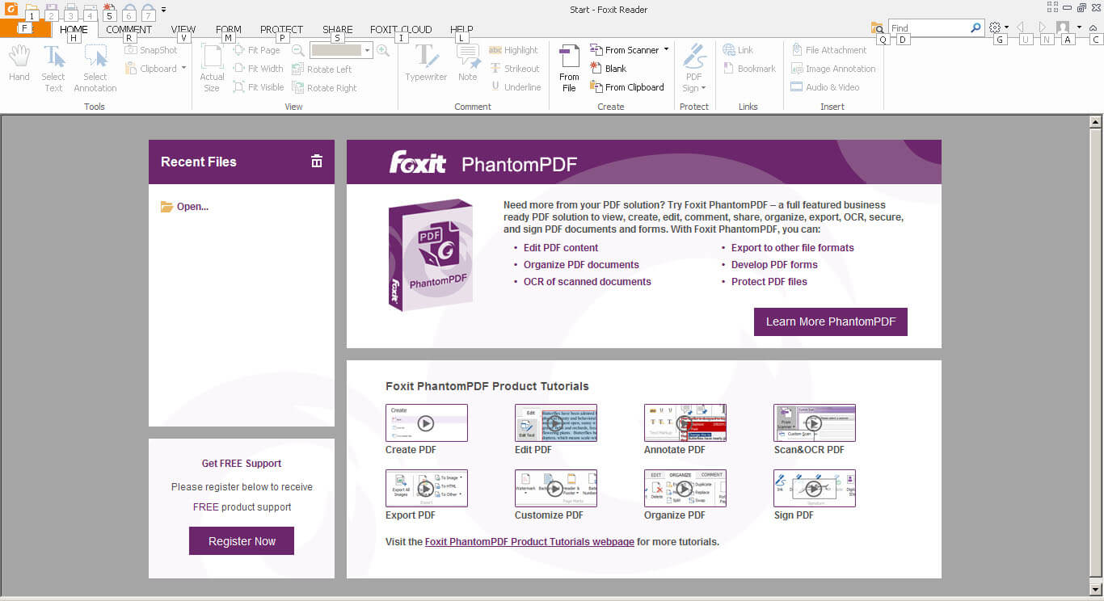
Task: Play the Create PDF tutorial thumbnail
Action: pyautogui.click(x=426, y=422)
